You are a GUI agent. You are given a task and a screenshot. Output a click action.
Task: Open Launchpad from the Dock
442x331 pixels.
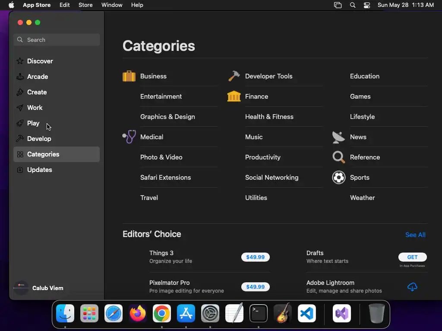[89, 313]
